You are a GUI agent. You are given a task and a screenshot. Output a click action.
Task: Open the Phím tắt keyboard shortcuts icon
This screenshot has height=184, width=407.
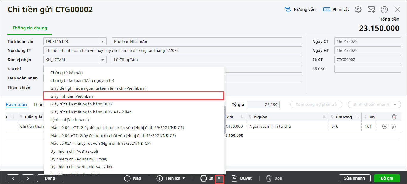[327, 9]
